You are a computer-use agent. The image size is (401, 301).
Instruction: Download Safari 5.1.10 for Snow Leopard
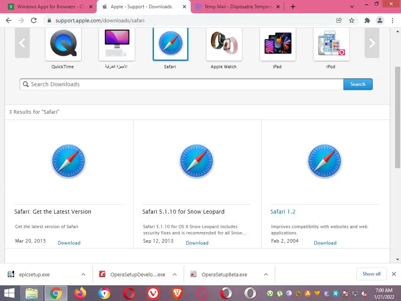tap(197, 243)
